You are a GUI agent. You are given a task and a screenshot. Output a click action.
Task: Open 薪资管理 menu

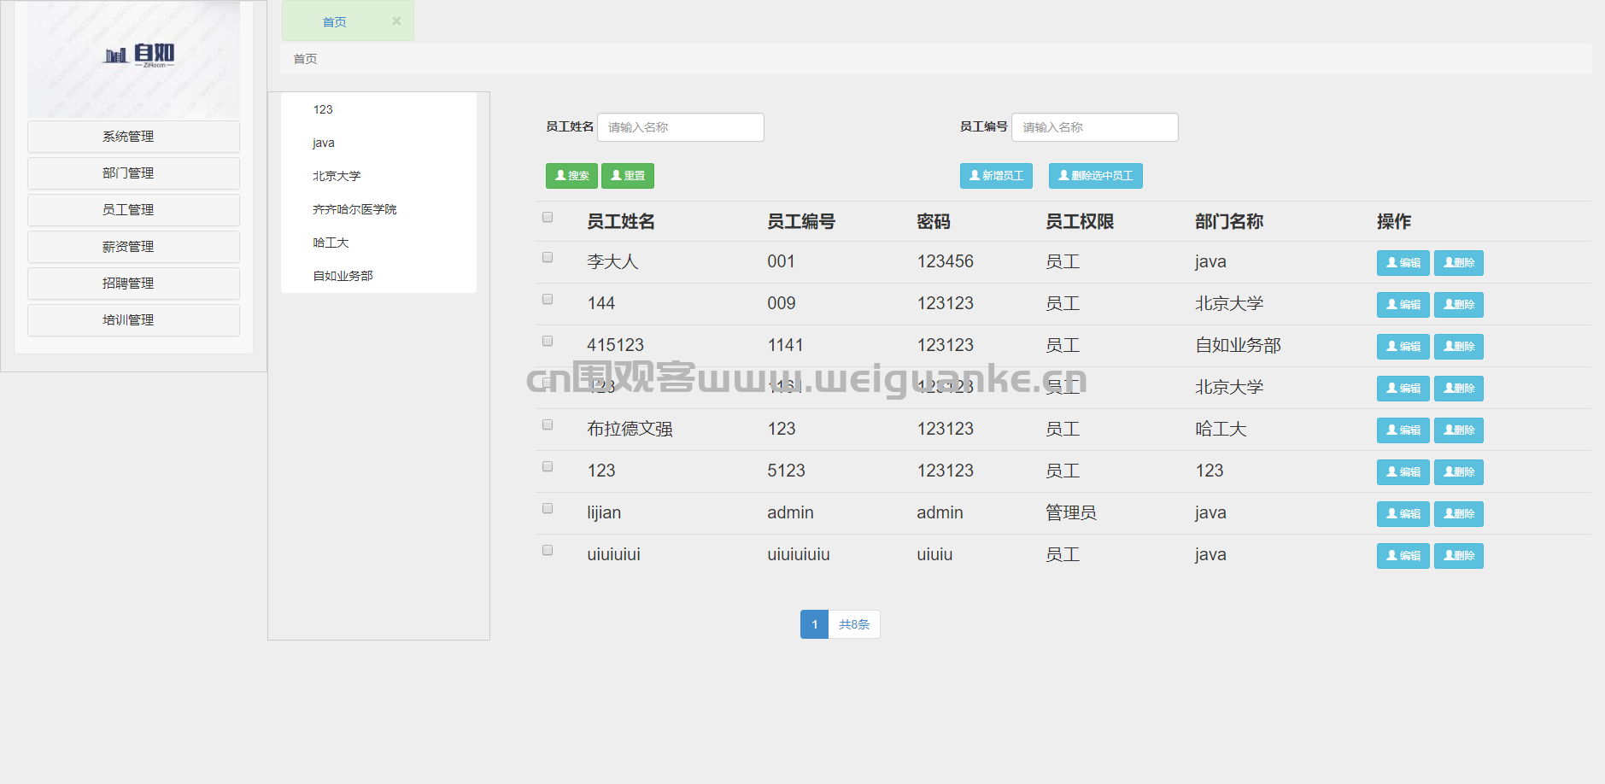133,247
